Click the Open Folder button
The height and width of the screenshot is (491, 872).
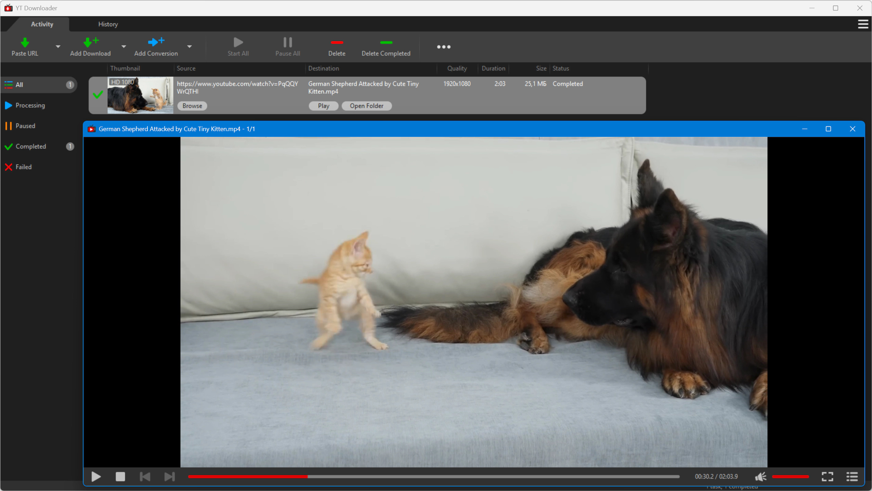[366, 106]
